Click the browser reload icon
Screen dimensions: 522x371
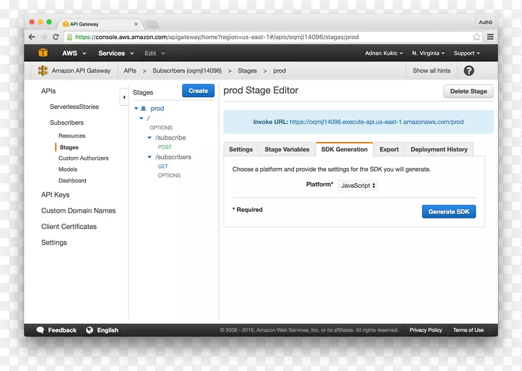[56, 37]
